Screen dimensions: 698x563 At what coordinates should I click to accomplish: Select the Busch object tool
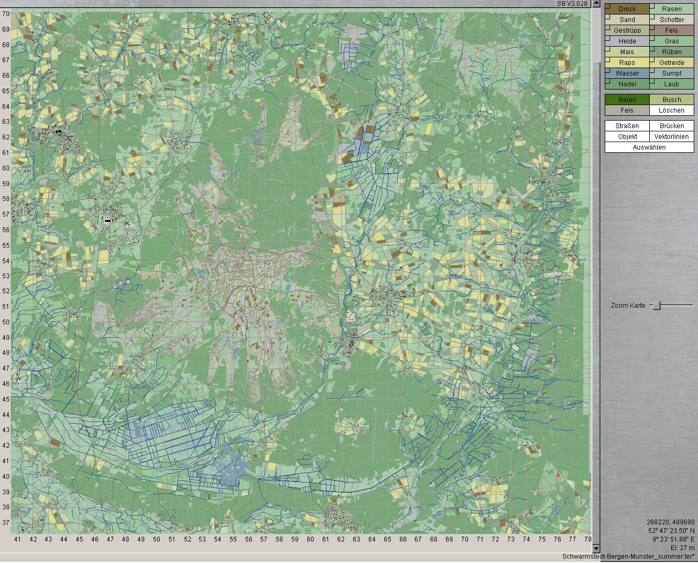coord(672,100)
